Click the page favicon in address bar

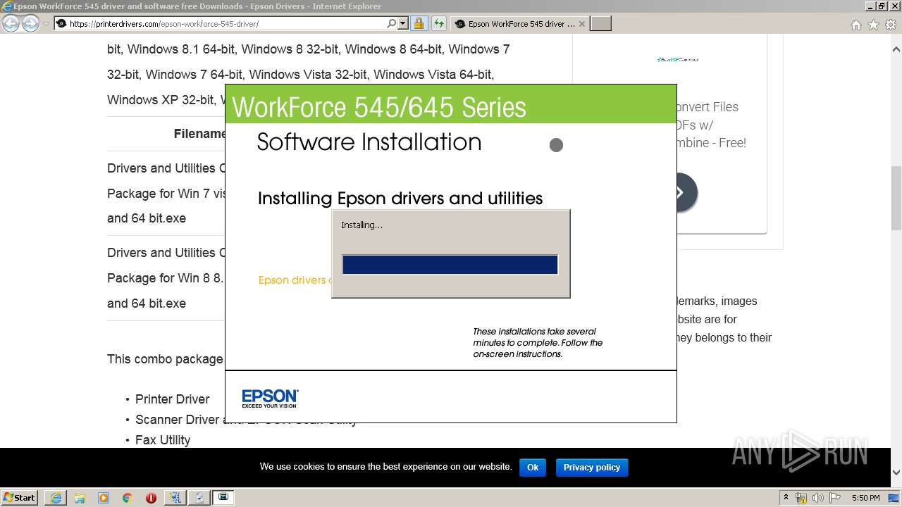(61, 24)
